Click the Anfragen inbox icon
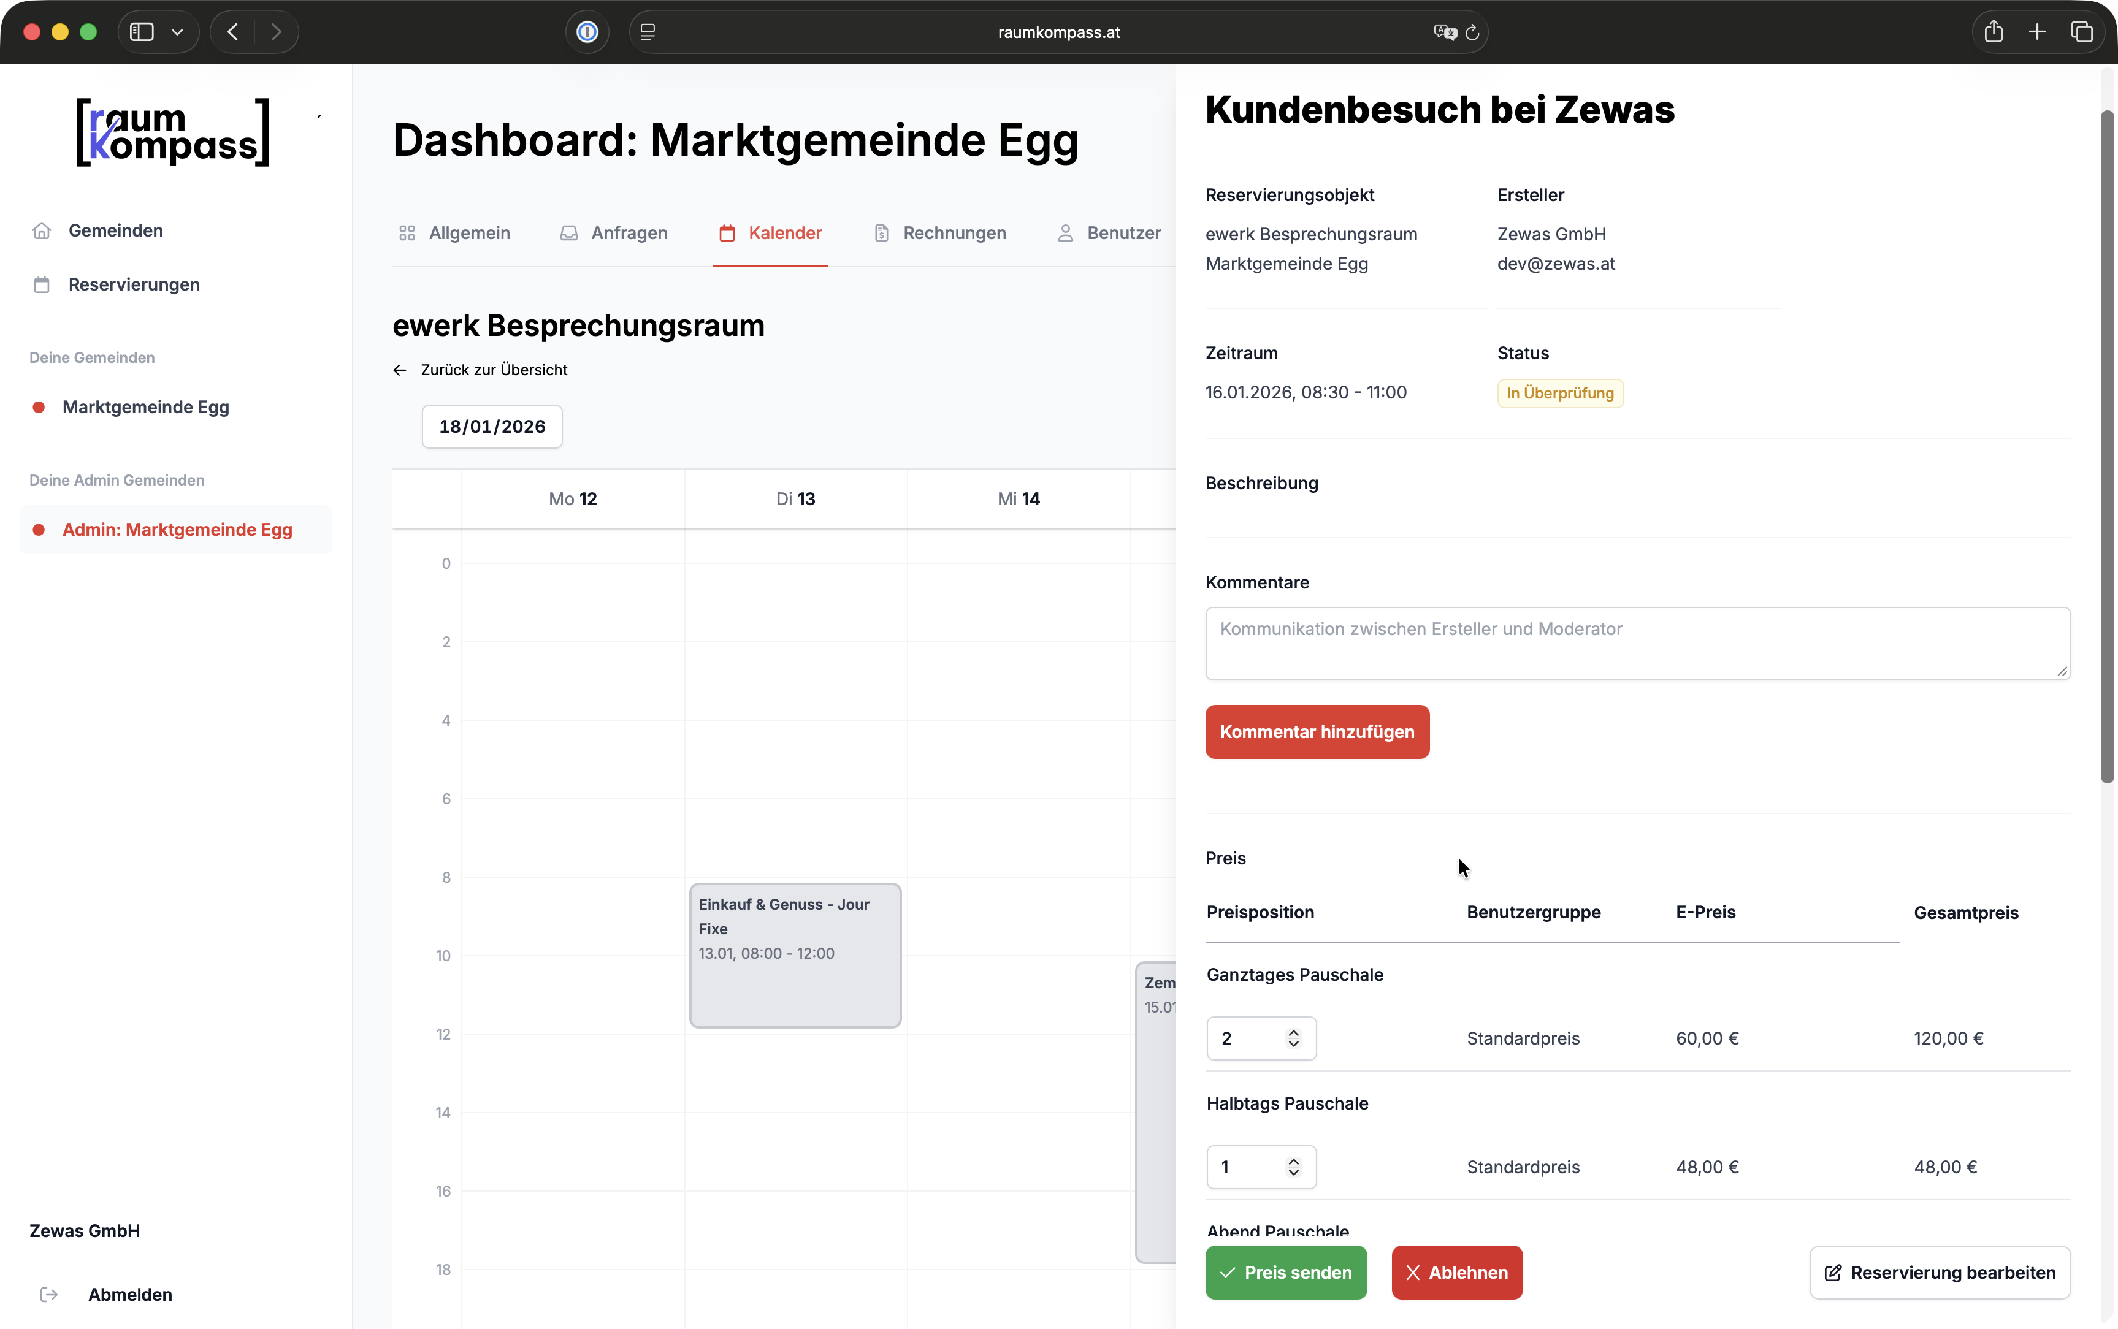This screenshot has width=2118, height=1329. 569,233
